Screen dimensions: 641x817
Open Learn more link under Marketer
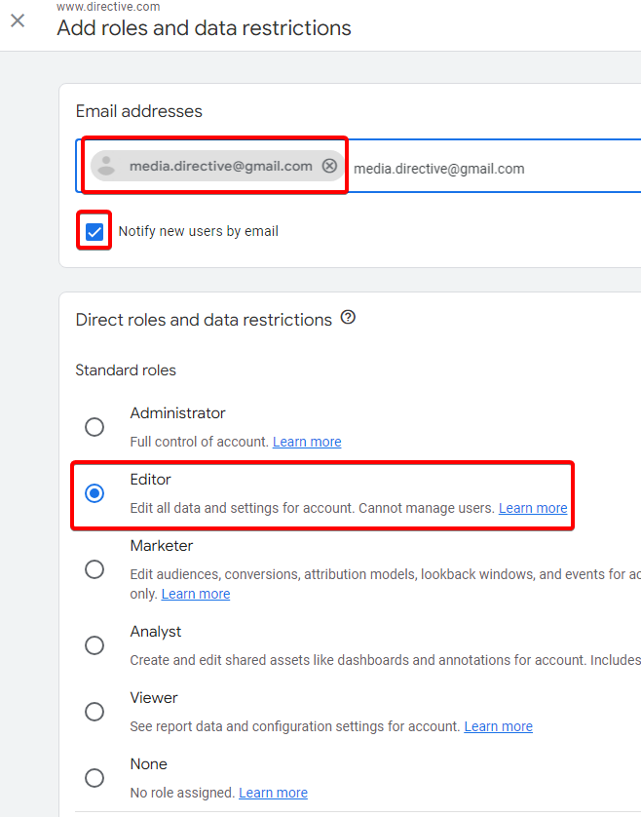196,594
